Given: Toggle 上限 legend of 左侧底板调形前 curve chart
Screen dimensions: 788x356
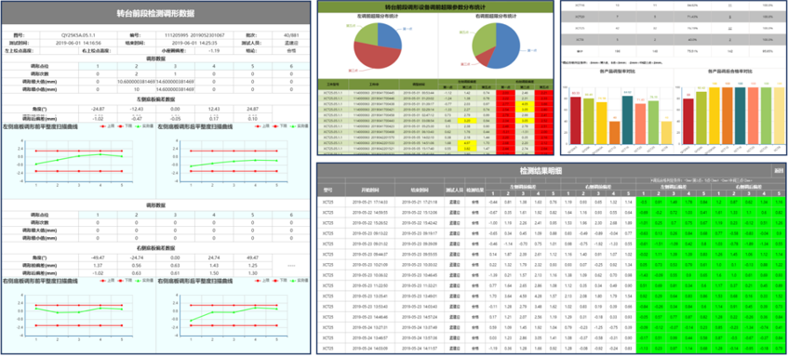Looking at the screenshot, I should pyautogui.click(x=106, y=127).
